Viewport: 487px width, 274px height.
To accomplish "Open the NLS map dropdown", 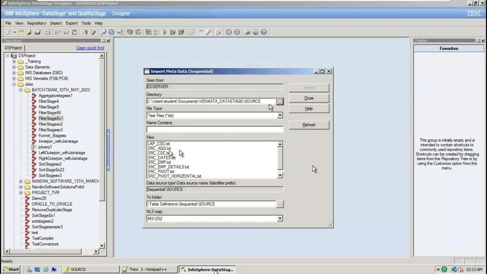I will pyautogui.click(x=280, y=218).
